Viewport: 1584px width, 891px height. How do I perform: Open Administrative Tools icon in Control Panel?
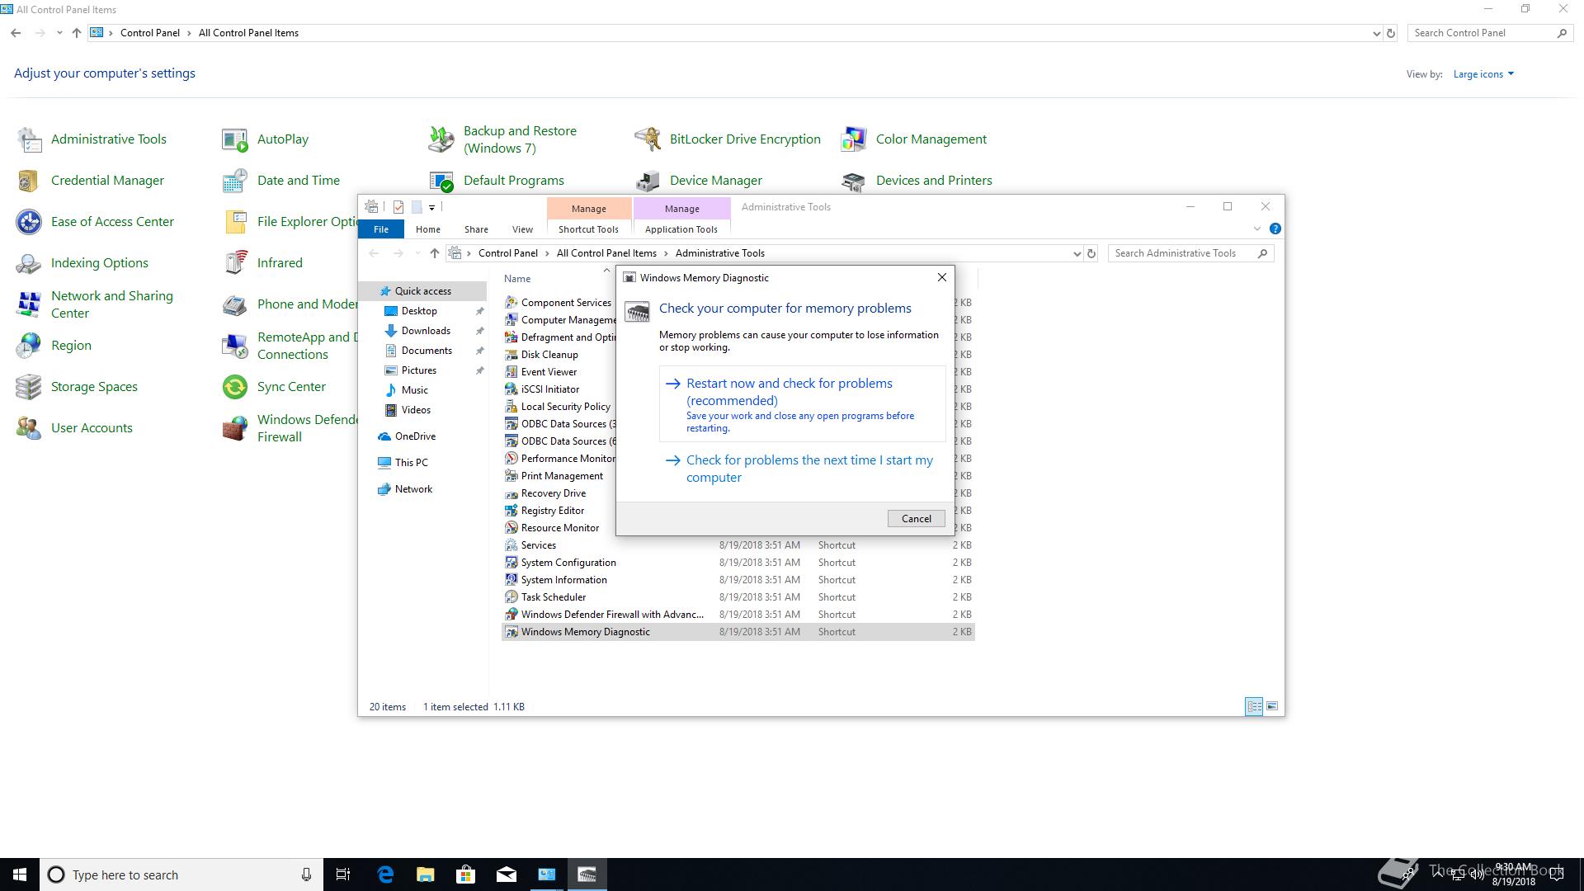tap(30, 139)
